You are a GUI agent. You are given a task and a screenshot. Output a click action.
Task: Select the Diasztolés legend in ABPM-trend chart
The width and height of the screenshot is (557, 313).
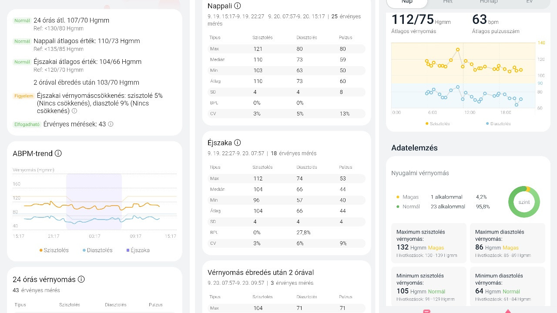click(97, 250)
